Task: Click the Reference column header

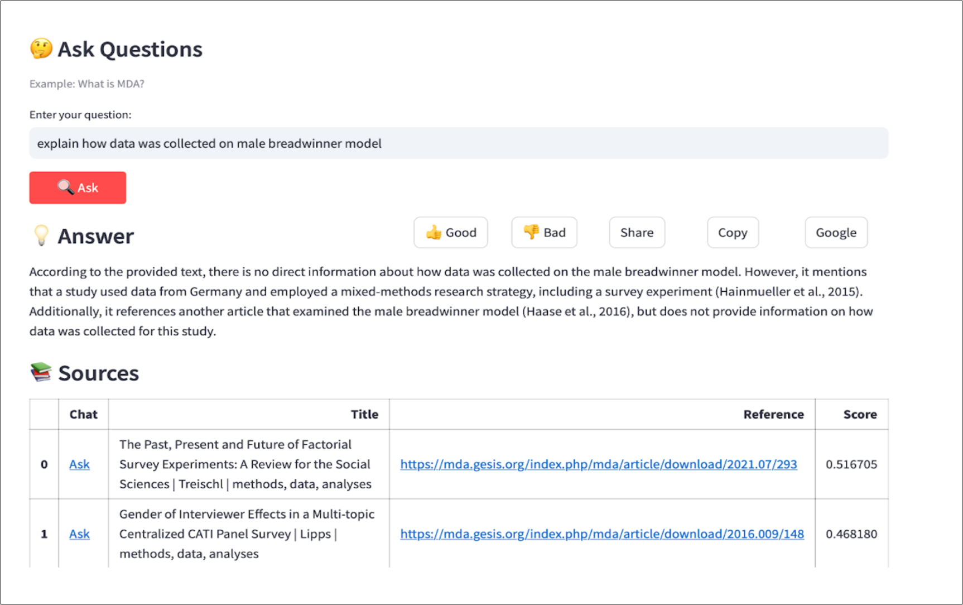Action: 773,414
